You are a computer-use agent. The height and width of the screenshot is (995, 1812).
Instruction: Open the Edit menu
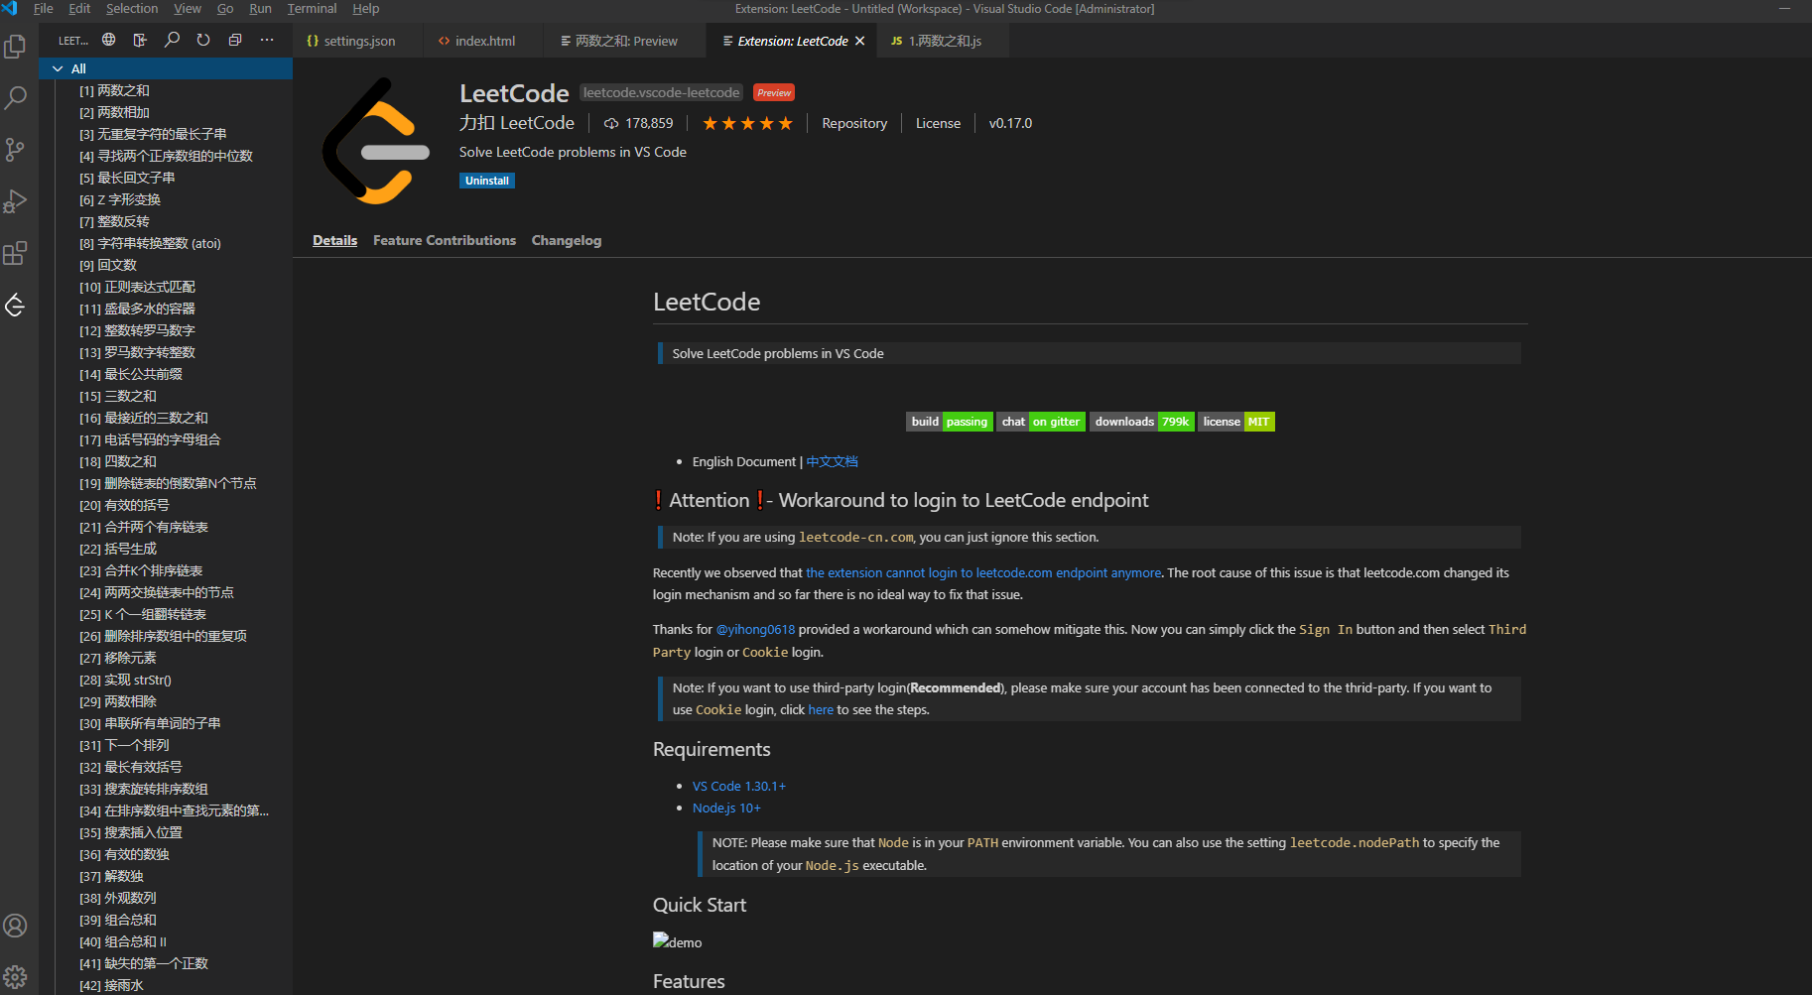(79, 8)
